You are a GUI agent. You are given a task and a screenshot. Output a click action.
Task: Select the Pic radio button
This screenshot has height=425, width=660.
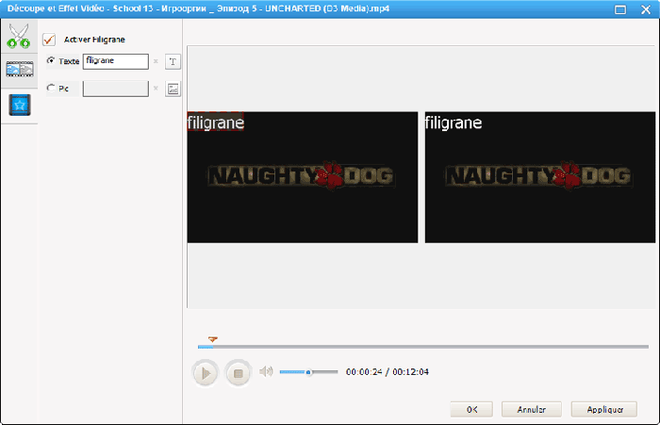tap(51, 88)
